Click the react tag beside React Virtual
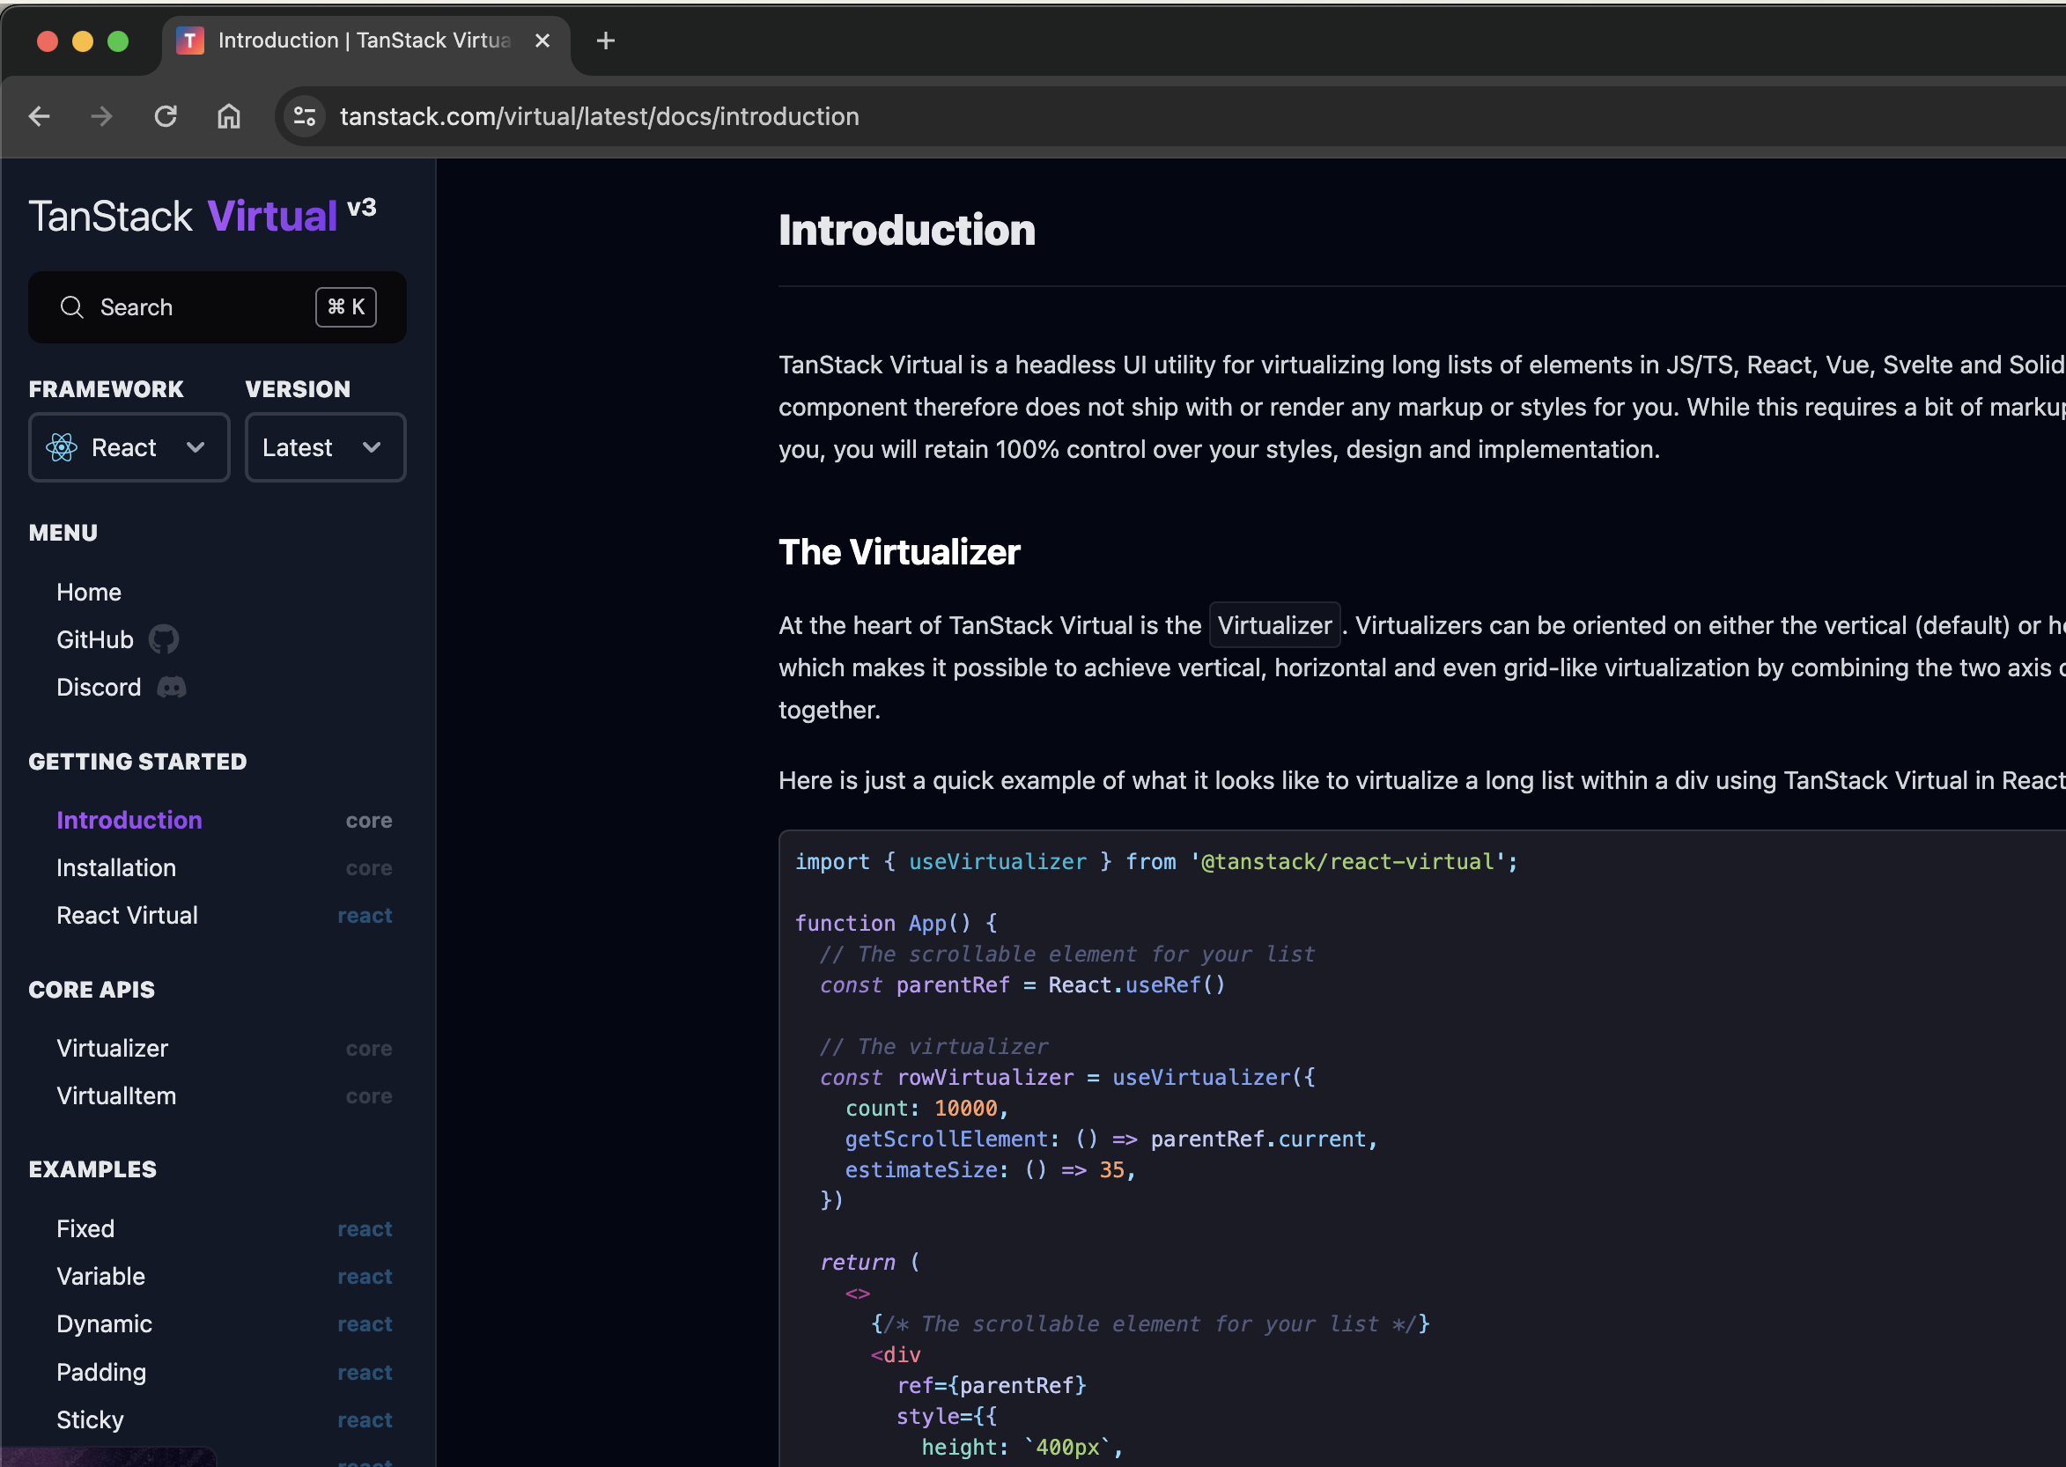2066x1467 pixels. [365, 916]
